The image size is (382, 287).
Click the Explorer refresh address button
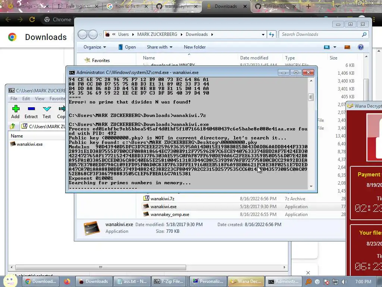coord(272,34)
